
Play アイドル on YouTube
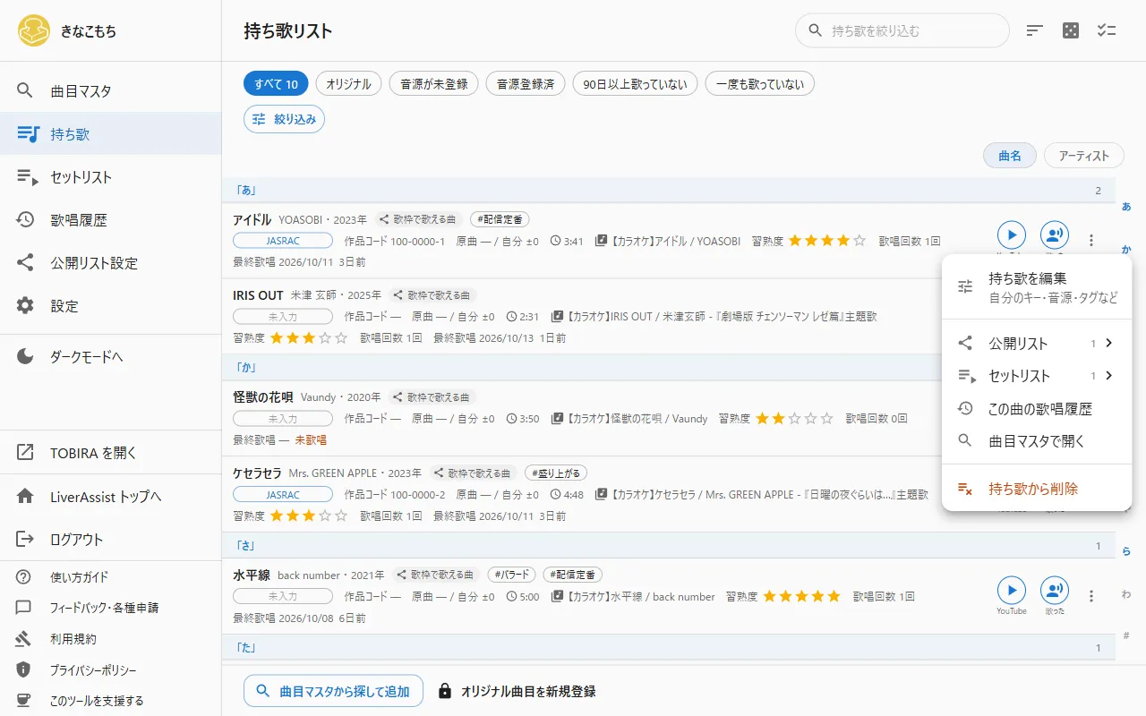point(1012,235)
